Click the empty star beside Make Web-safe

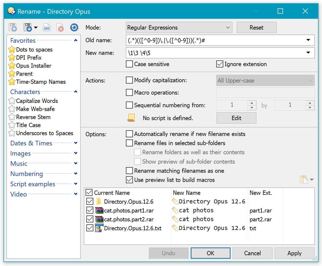[12, 109]
